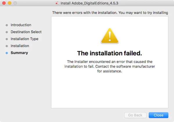Minimize the installer with the yellow button
Image resolution: width=174 pixels, height=122 pixels.
(10, 3)
